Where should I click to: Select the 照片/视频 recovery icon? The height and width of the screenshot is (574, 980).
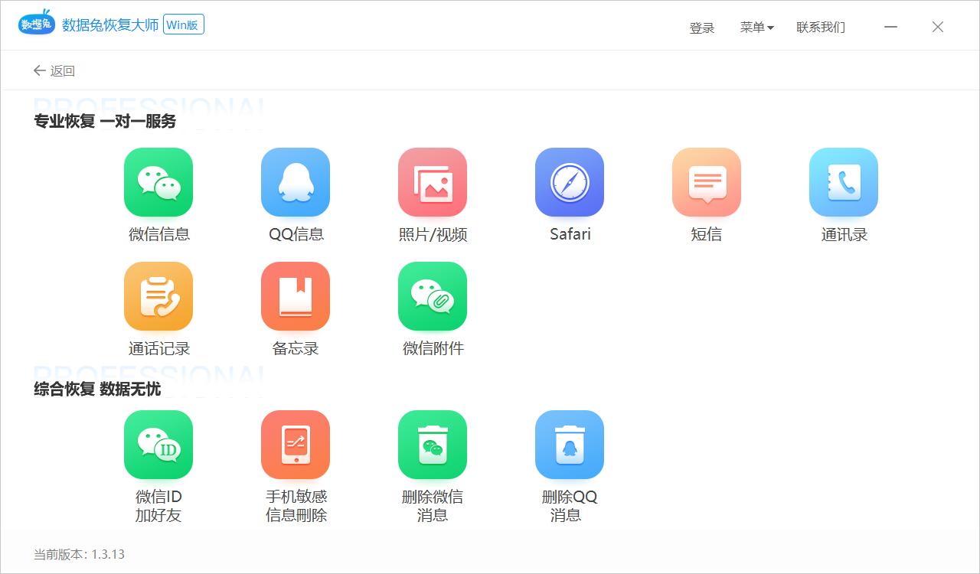point(433,182)
